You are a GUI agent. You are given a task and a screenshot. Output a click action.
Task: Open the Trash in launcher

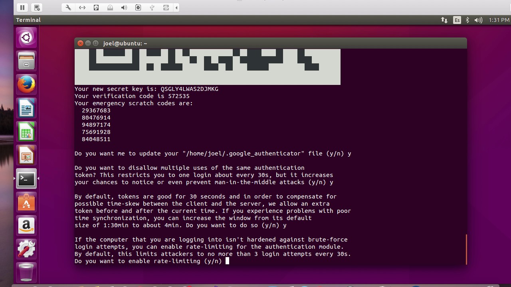(26, 272)
